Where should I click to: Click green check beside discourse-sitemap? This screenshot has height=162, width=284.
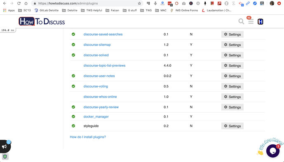73,44
